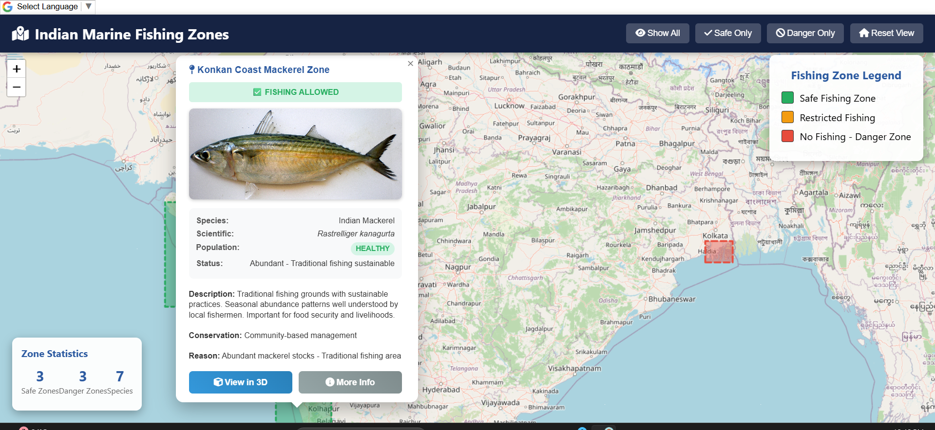This screenshot has width=935, height=430.
Task: Click the Conservation Community-based management line
Action: 273,336
